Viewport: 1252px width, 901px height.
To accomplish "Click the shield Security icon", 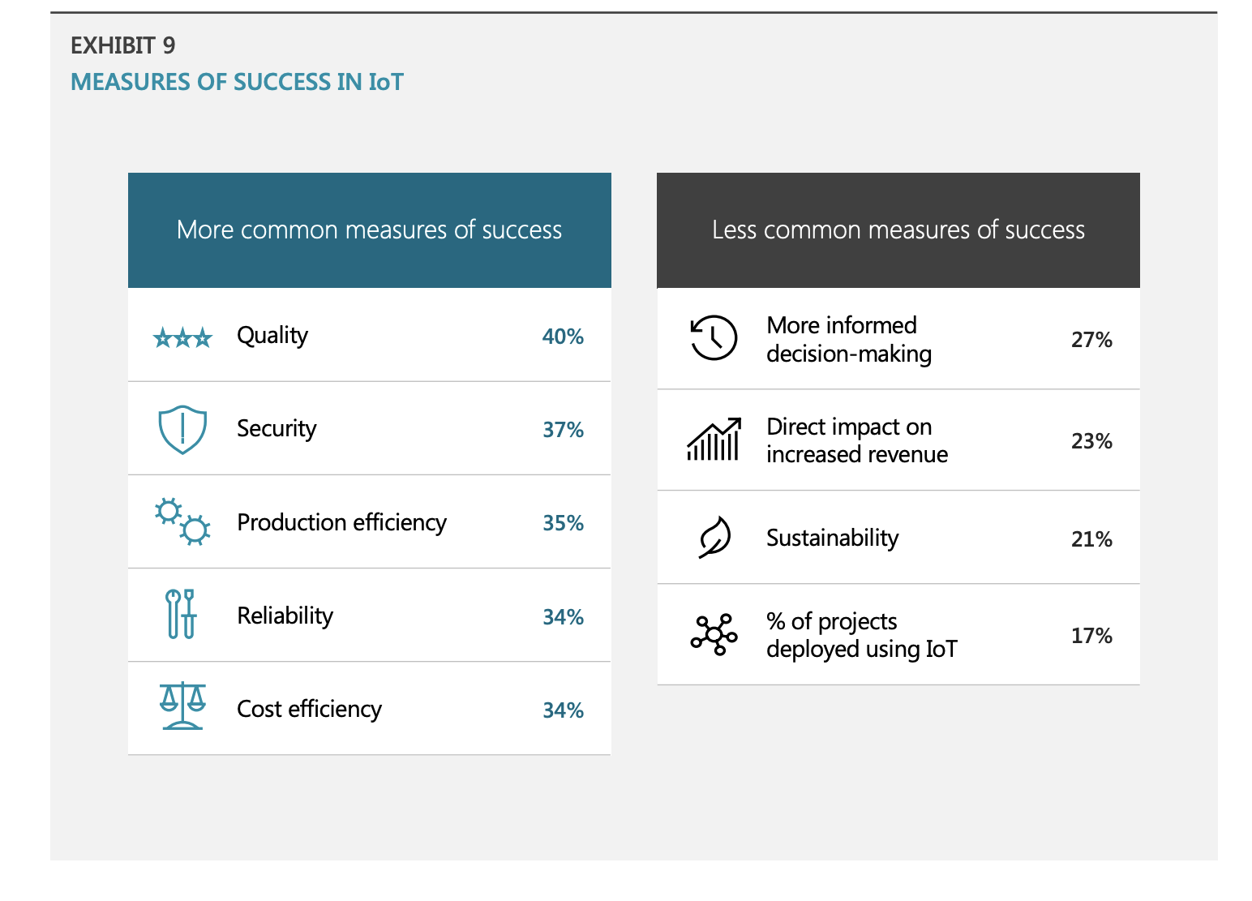I will coord(182,429).
